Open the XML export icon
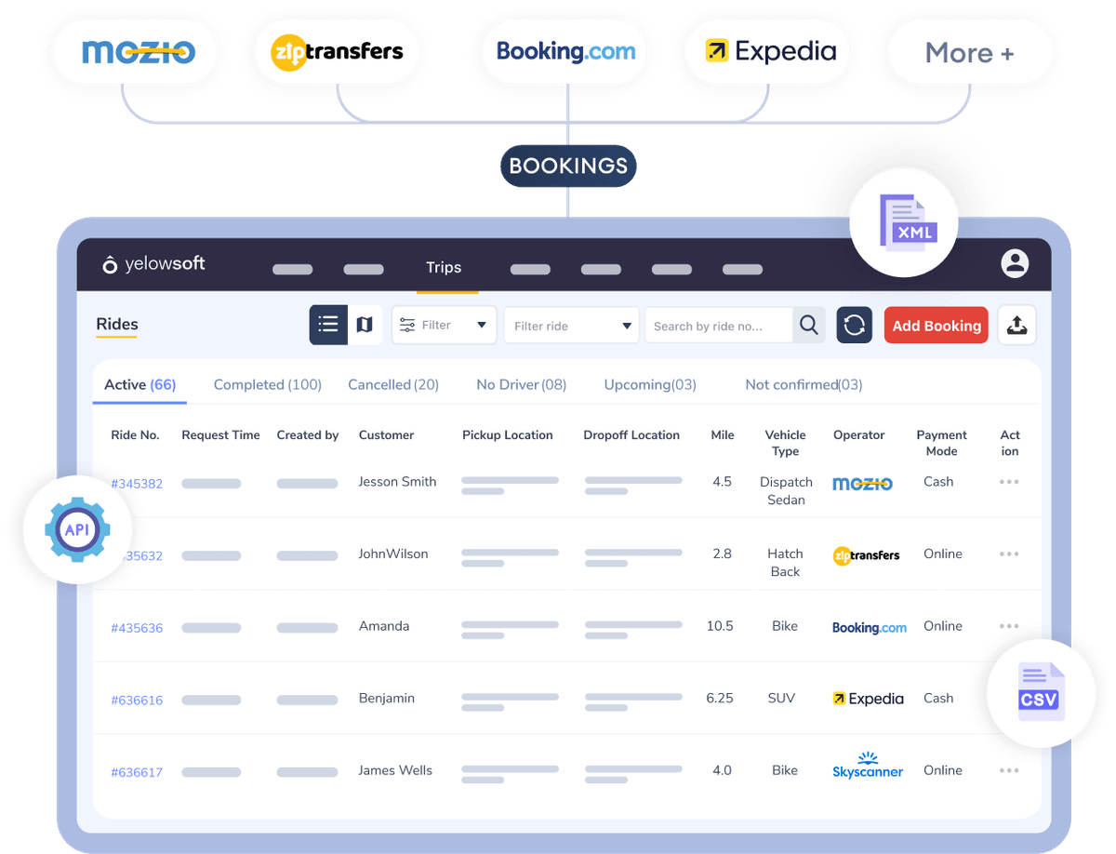The height and width of the screenshot is (854, 1116). click(x=903, y=221)
